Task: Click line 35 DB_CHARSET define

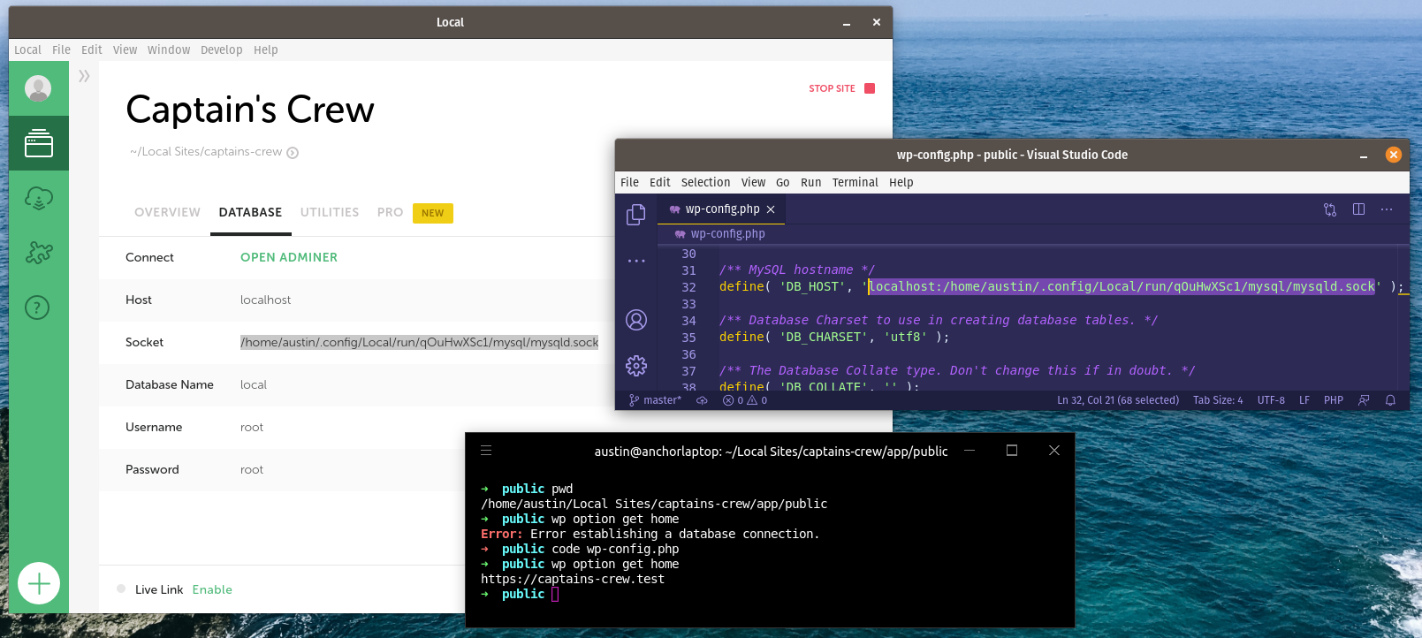Action: pos(834,337)
